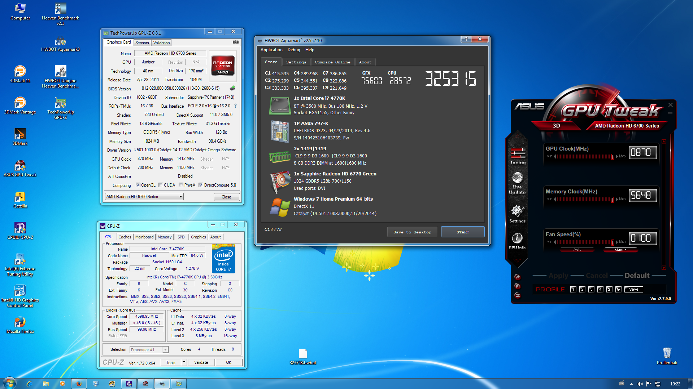Open the 3DMark 11 desktop shortcut
693x389 pixels.
click(20, 74)
